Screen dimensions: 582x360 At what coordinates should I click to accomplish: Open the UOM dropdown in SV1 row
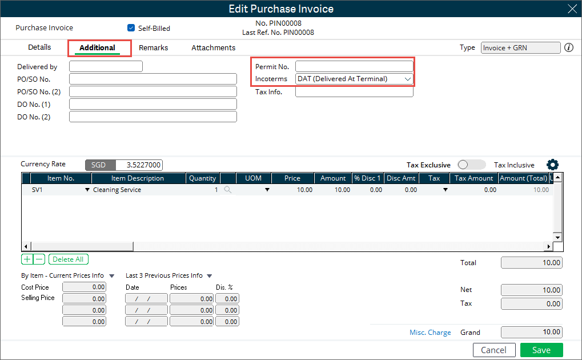point(267,190)
